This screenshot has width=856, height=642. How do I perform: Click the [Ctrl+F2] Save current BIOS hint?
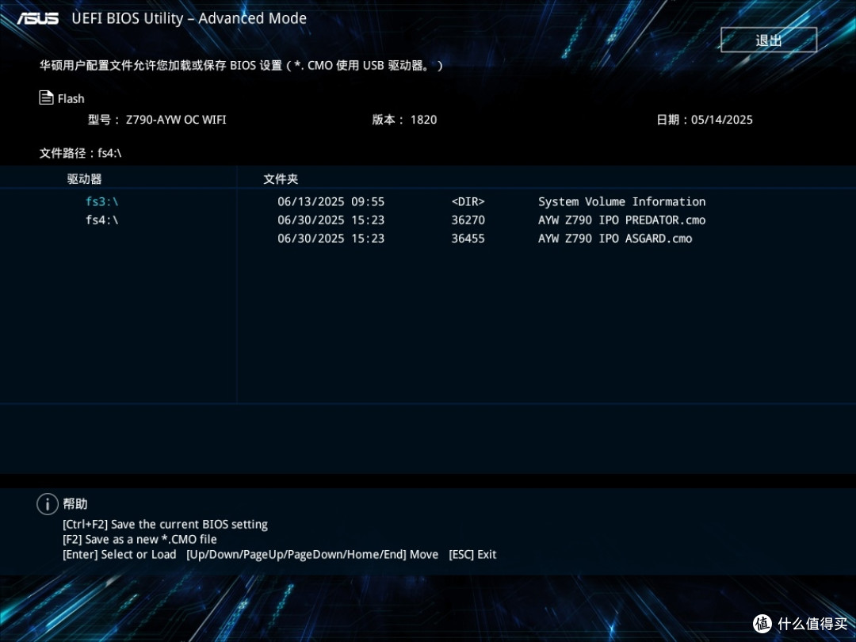166,525
